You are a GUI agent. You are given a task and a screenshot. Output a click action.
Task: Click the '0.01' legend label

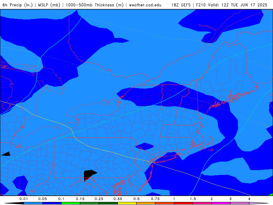(x=24, y=199)
